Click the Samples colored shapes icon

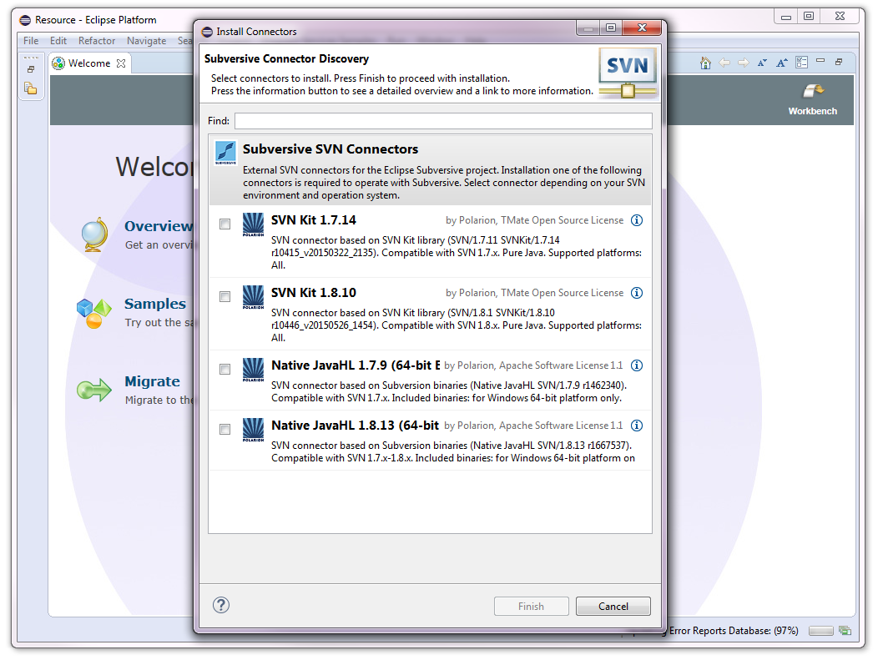[93, 313]
